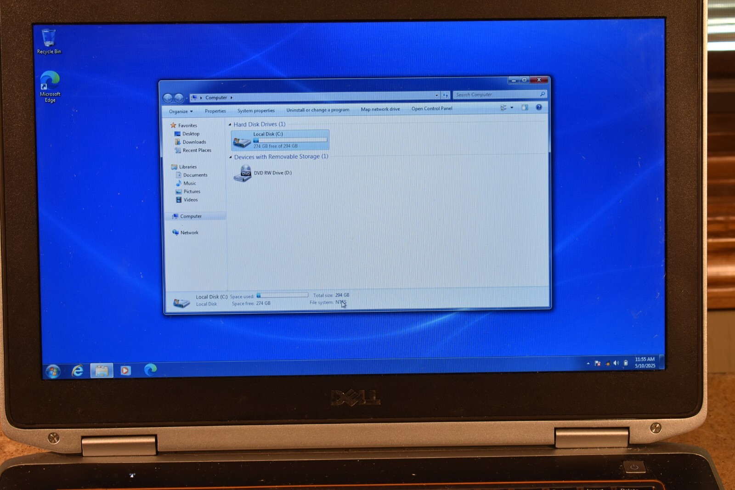Viewport: 735px width, 490px height.
Task: Click the Local Disk (C:) capacity bar
Action: (290, 140)
